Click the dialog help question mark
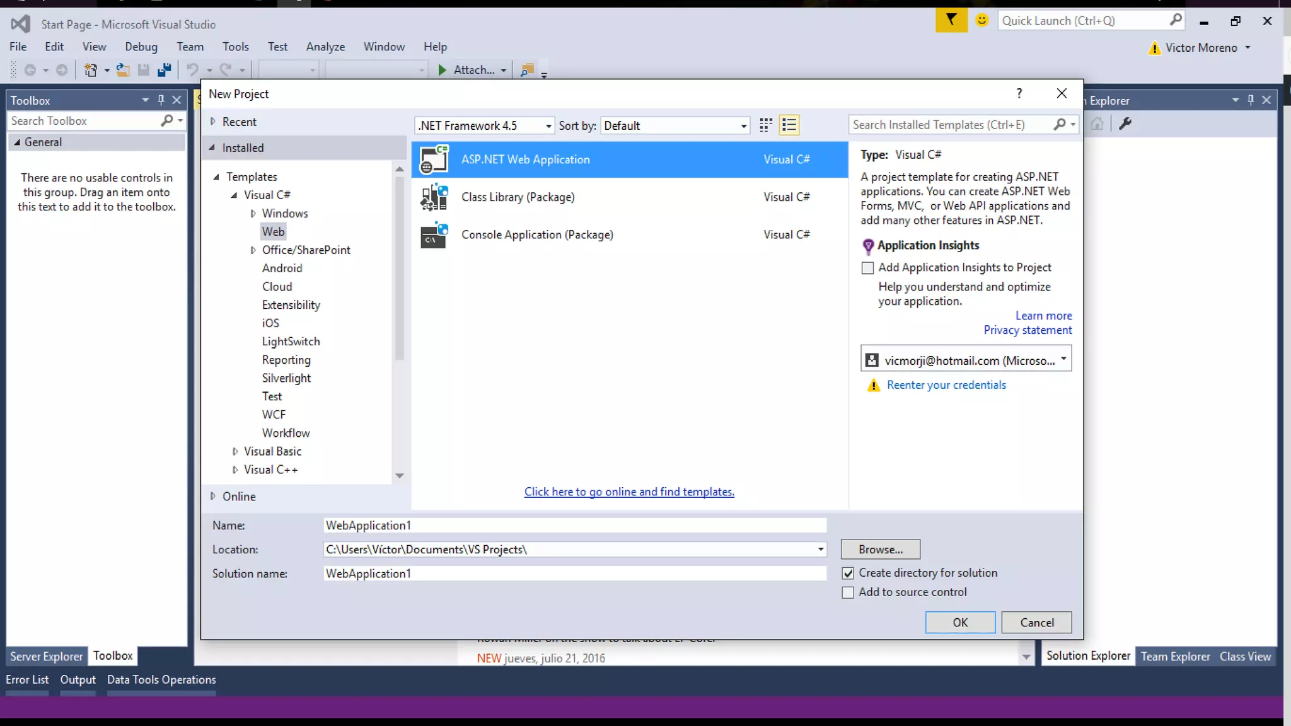This screenshot has height=726, width=1291. click(x=1019, y=93)
